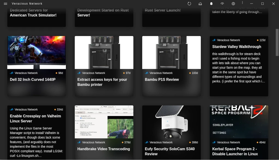Open Extract access keys for Bambu printer
279x160 pixels.
102,82
